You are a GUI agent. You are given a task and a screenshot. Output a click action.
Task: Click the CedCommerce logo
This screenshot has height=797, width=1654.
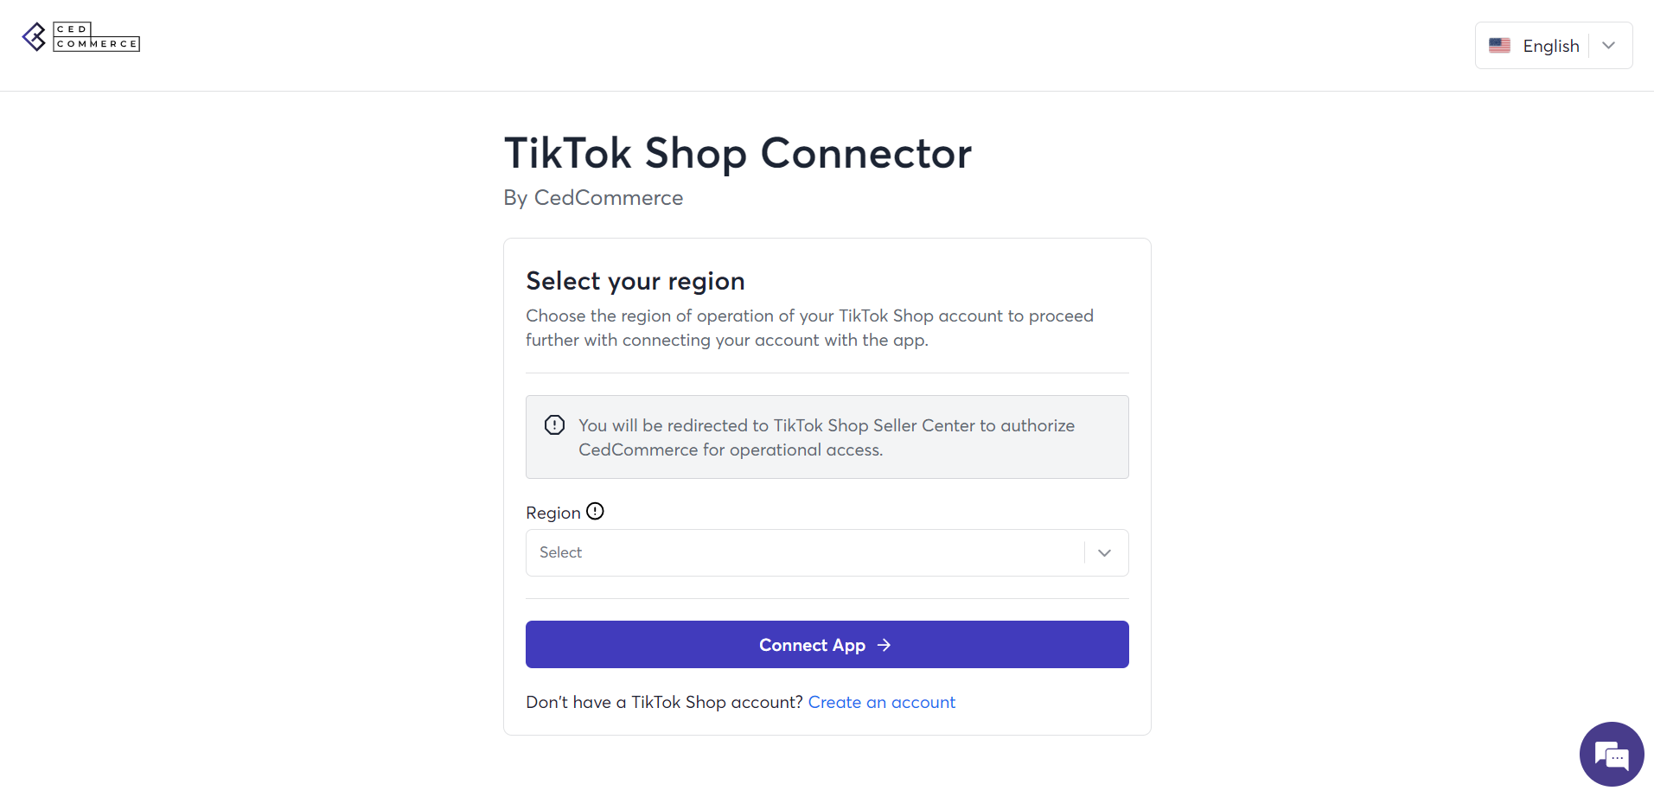click(x=81, y=37)
